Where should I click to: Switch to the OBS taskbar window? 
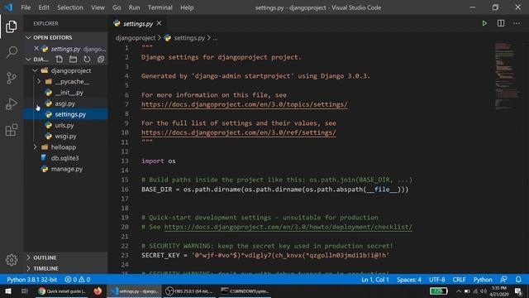click(189, 291)
